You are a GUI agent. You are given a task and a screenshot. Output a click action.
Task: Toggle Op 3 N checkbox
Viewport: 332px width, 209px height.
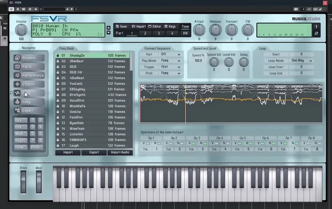click(205, 143)
